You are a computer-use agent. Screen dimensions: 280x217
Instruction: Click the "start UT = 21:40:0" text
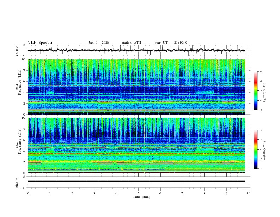(x=171, y=43)
